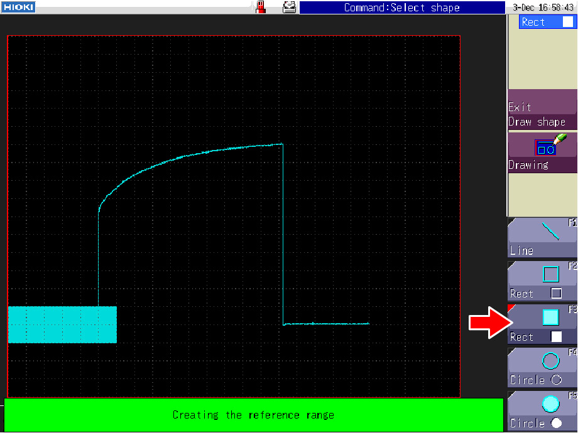Select the filled Rect shape (F3)
The image size is (578, 433).
[x=542, y=324]
